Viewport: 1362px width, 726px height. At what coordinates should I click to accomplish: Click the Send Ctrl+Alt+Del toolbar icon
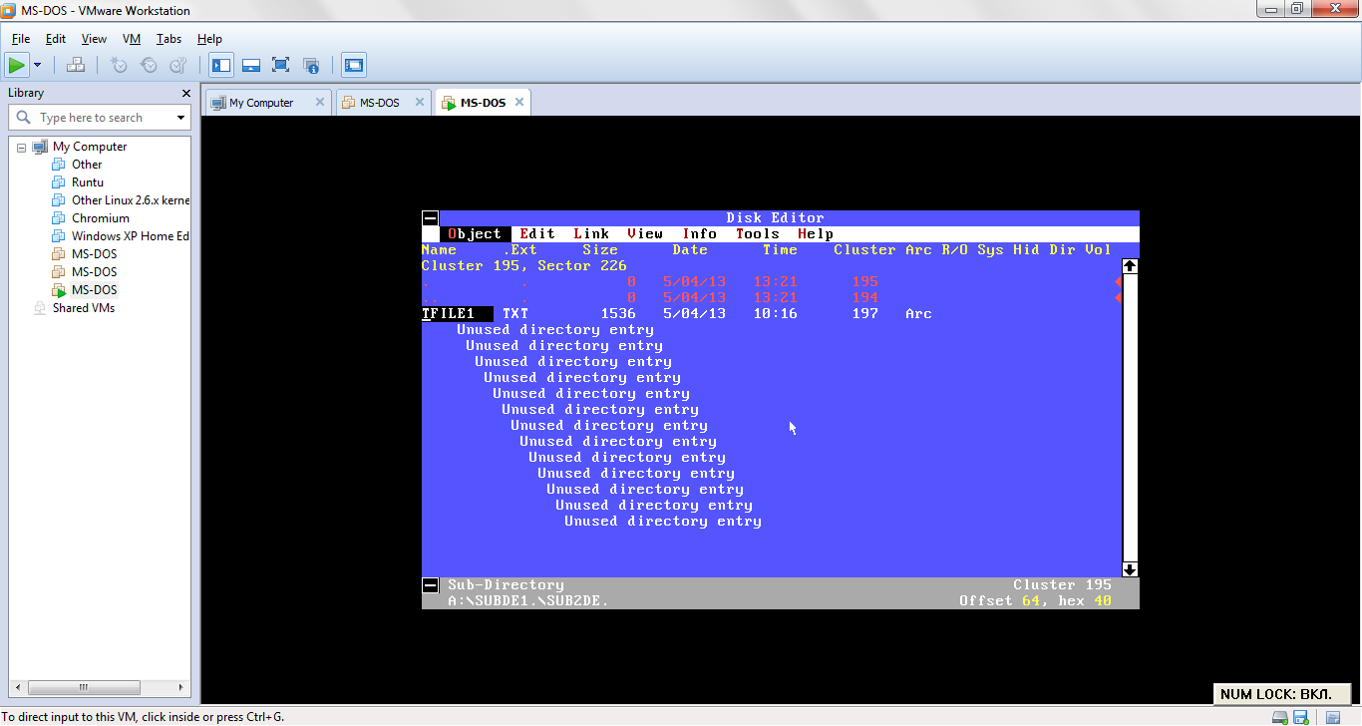pos(76,66)
